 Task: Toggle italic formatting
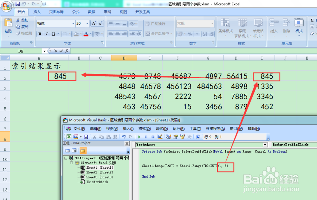tap(47, 33)
